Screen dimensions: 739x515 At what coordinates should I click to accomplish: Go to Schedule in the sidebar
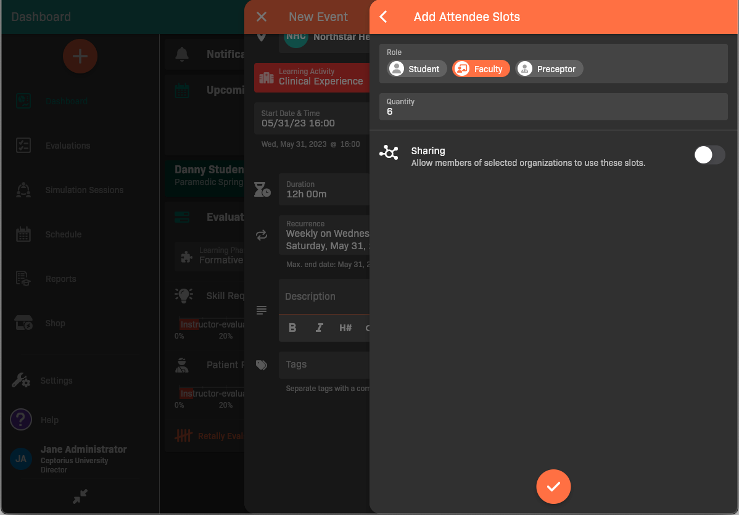click(x=64, y=234)
